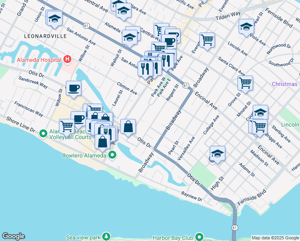The height and width of the screenshot is (241, 300).
Task: Select the shopping bag marker on Otis Dr
Action: click(128, 127)
